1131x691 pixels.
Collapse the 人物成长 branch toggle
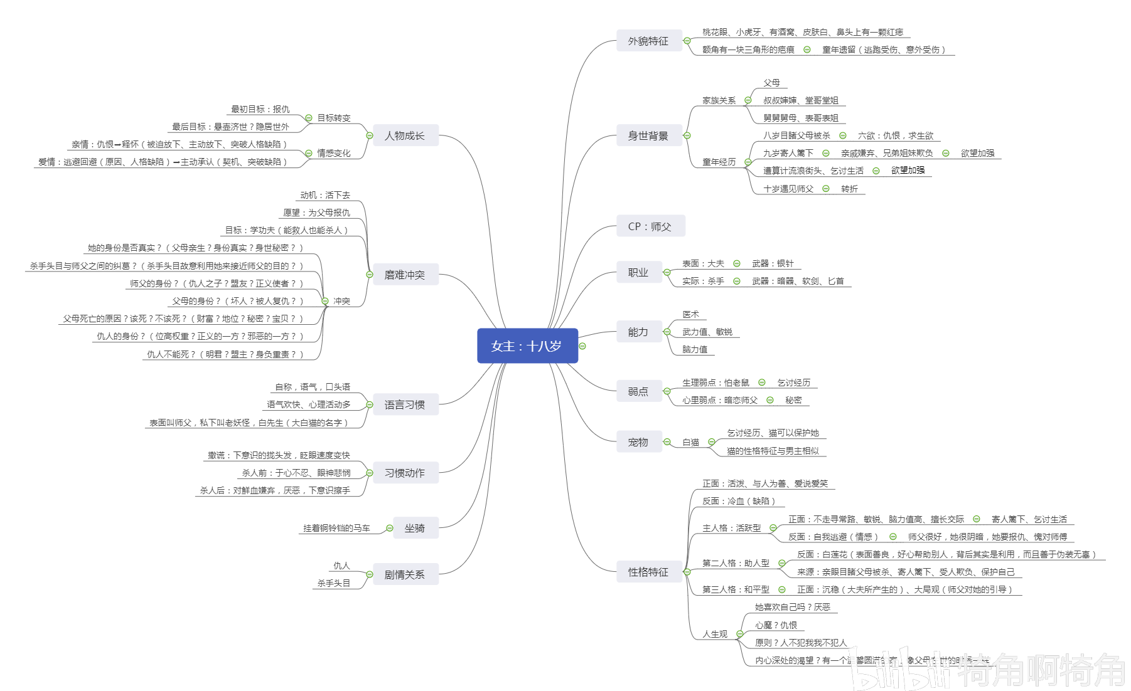[370, 135]
